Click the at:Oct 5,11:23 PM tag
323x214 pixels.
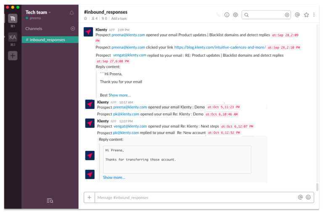click(x=223, y=107)
